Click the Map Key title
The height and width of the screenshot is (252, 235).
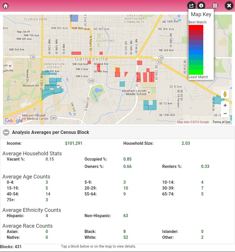tap(201, 14)
